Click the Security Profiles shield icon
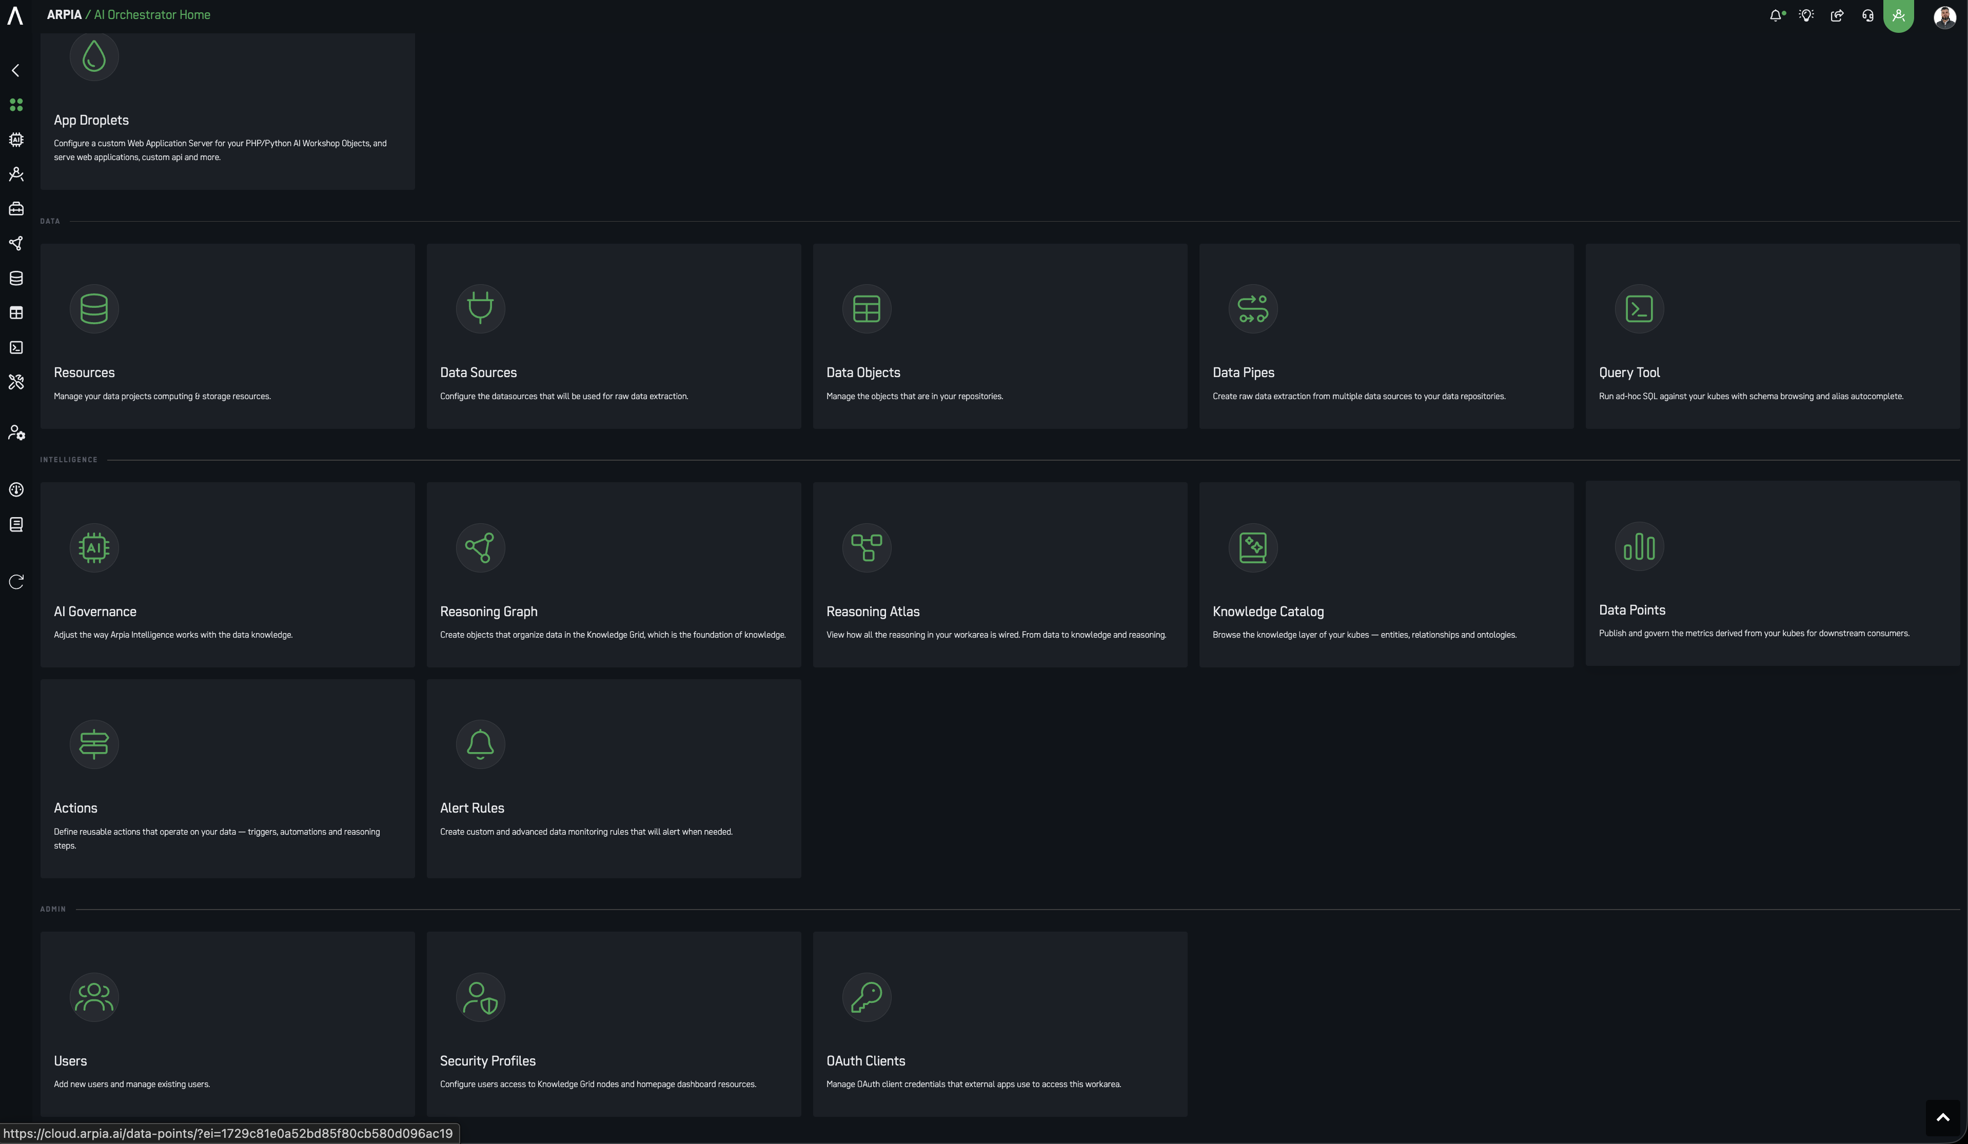The height and width of the screenshot is (1144, 1968). point(480,996)
